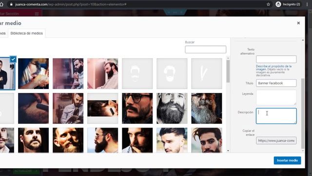Click attachment details panel scrollbar thumb
The image size is (312, 176).
click(x=303, y=113)
